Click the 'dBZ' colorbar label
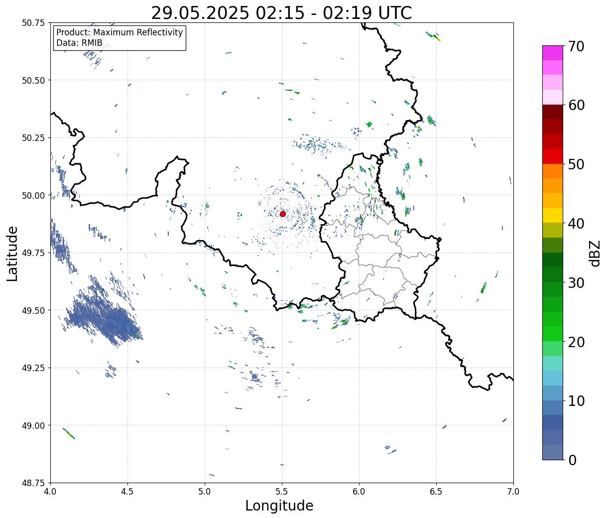Image resolution: width=607 pixels, height=518 pixels. 595,253
